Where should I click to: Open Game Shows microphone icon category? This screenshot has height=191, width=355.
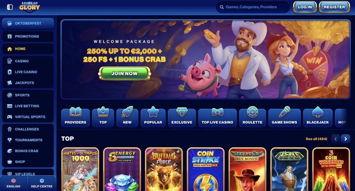(x=284, y=118)
